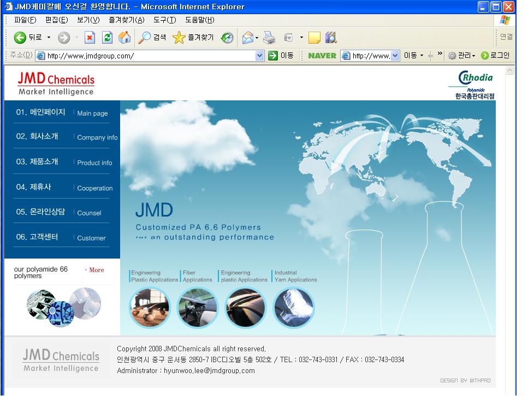Open the Forward button history dropdown arrow

tap(76, 37)
